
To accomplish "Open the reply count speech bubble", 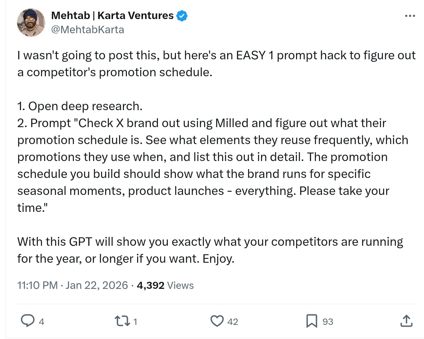I will [x=28, y=321].
